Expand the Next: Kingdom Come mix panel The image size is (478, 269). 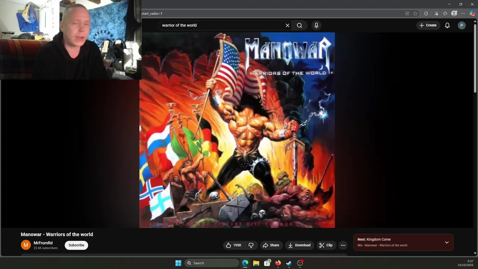pyautogui.click(x=447, y=242)
